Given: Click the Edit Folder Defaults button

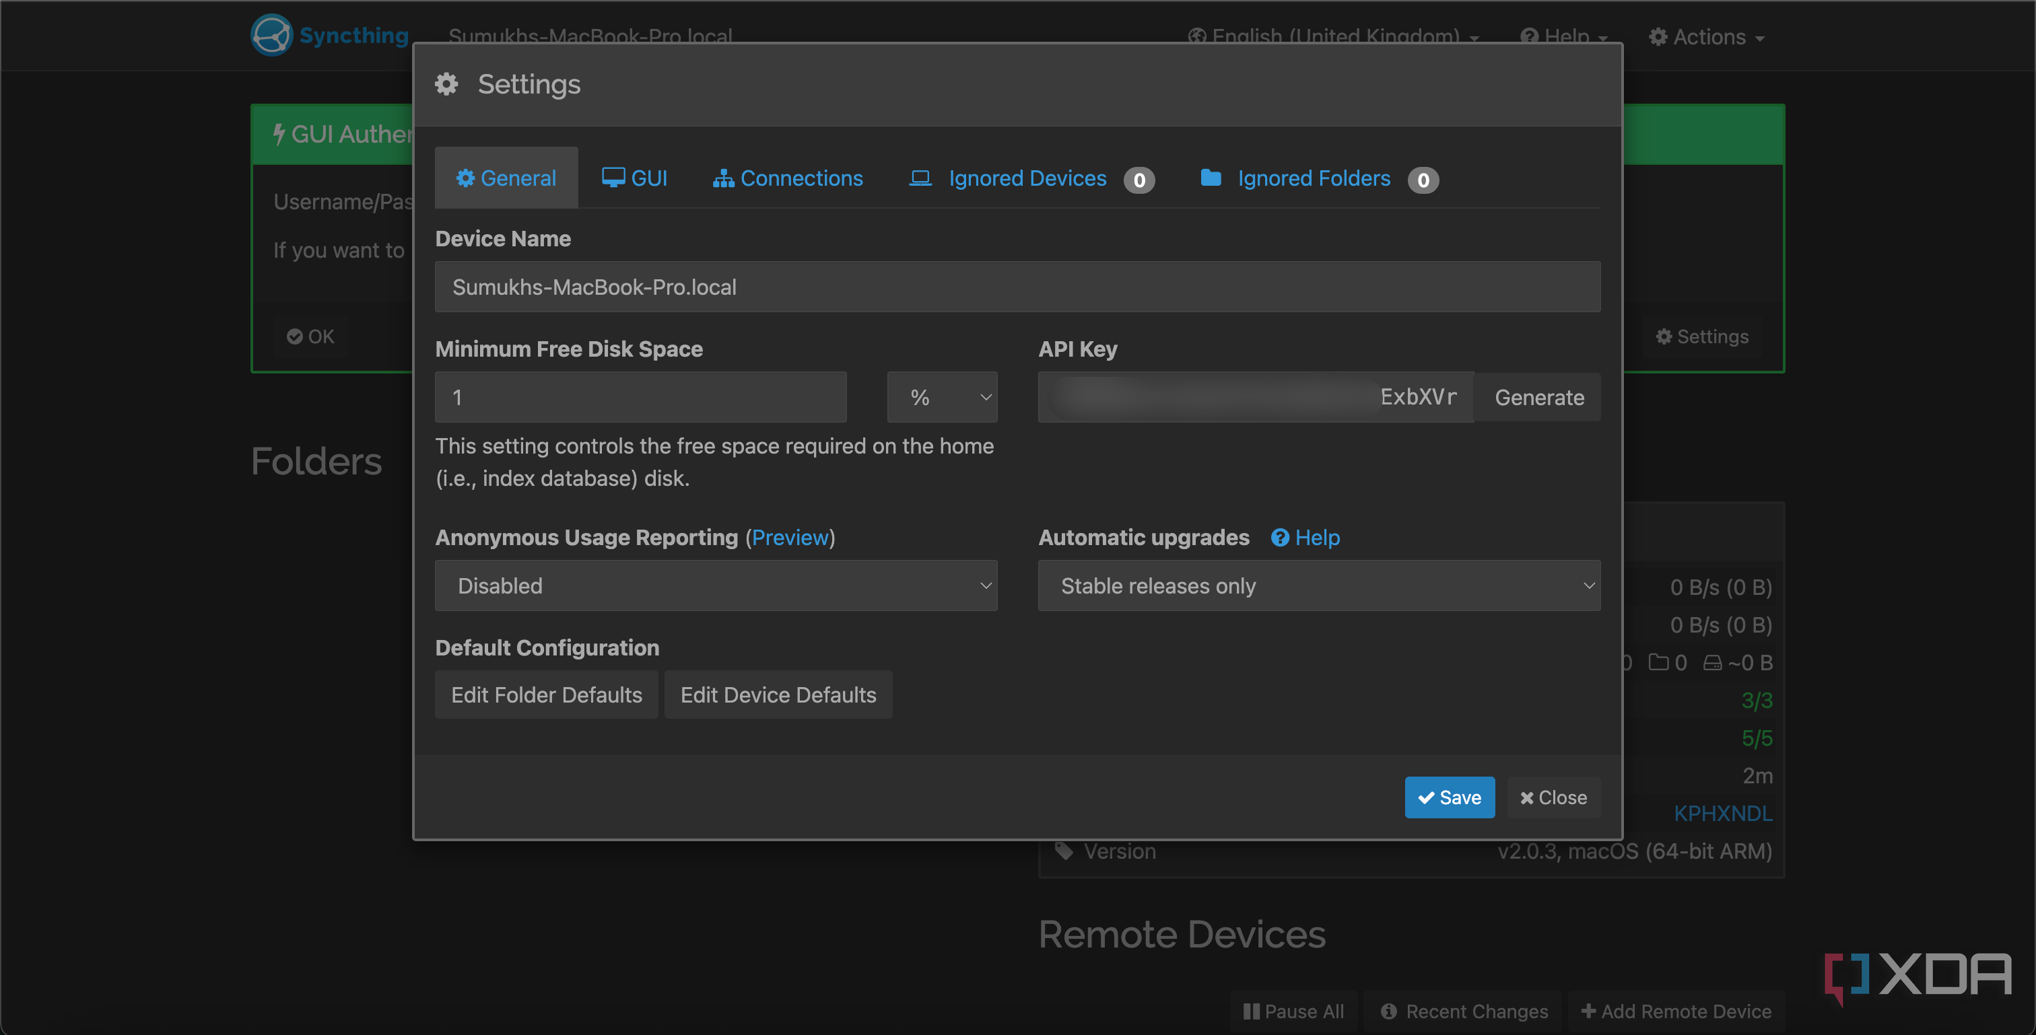Looking at the screenshot, I should pos(546,694).
